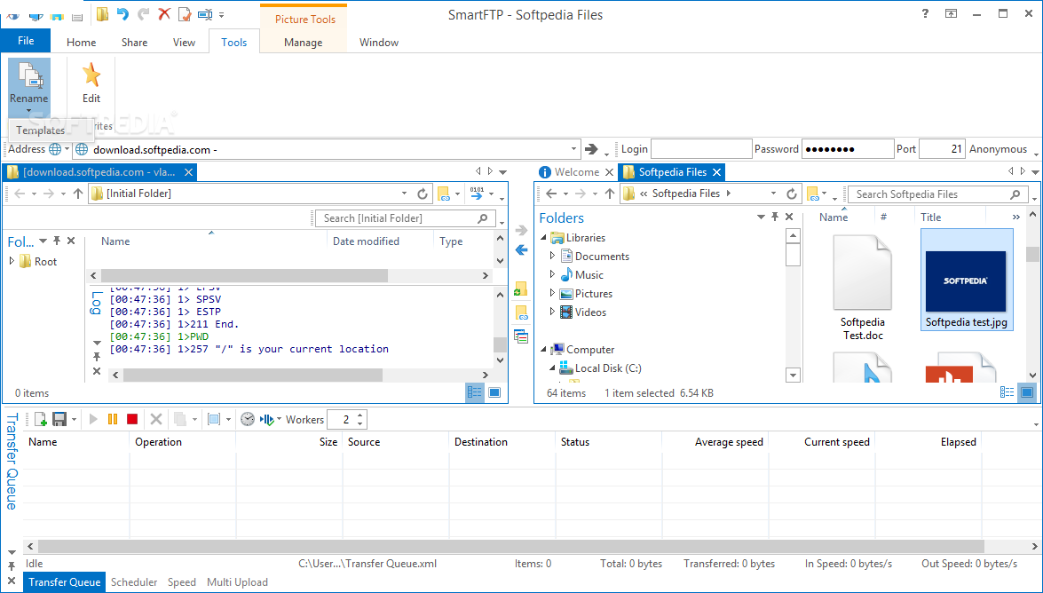Open the View ribbon tab
The width and height of the screenshot is (1043, 593).
pos(185,42)
